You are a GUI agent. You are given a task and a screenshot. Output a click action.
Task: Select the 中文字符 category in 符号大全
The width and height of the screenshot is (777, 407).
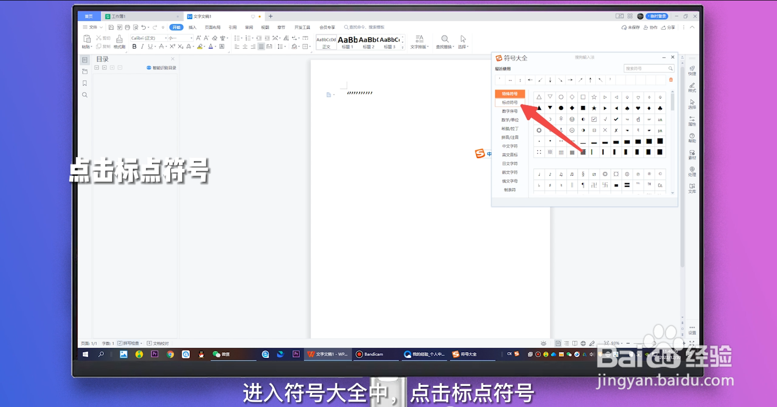509,146
